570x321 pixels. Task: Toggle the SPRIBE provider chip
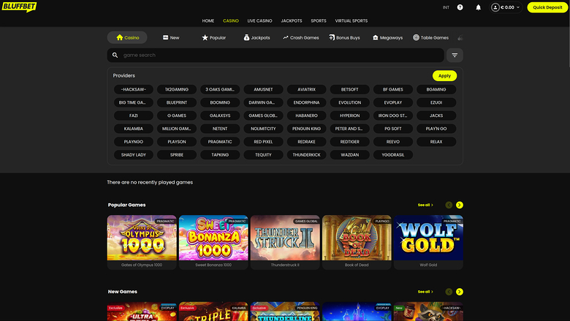point(177,155)
